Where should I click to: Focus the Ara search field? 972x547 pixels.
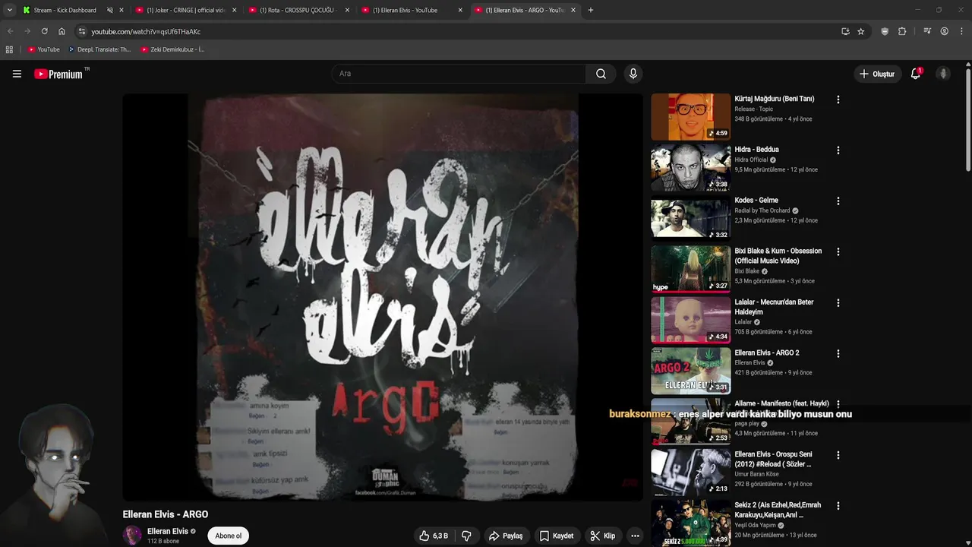click(x=458, y=74)
